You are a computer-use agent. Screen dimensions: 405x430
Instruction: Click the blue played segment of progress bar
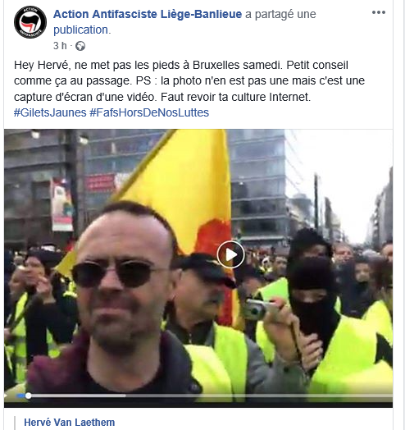click(20, 396)
